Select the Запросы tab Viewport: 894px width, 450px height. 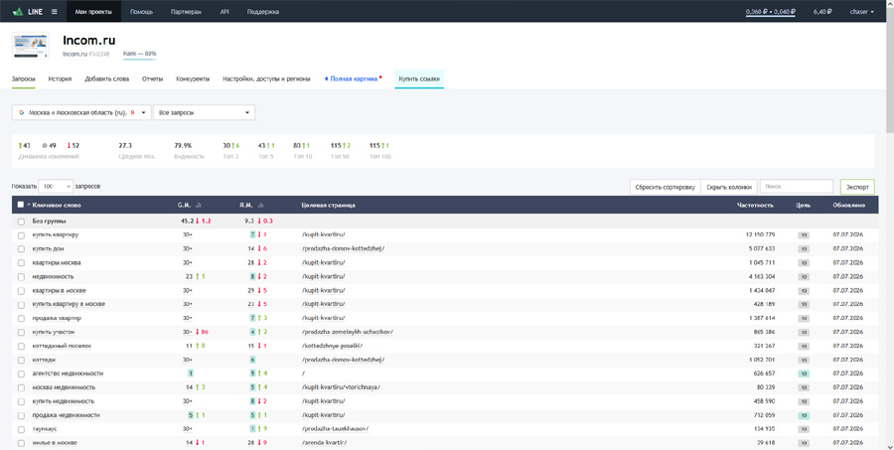point(24,78)
